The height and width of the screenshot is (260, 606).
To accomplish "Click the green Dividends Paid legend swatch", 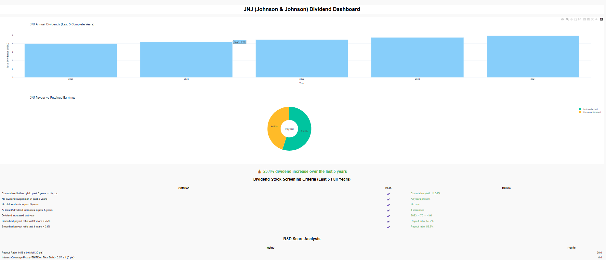I will [x=580, y=109].
